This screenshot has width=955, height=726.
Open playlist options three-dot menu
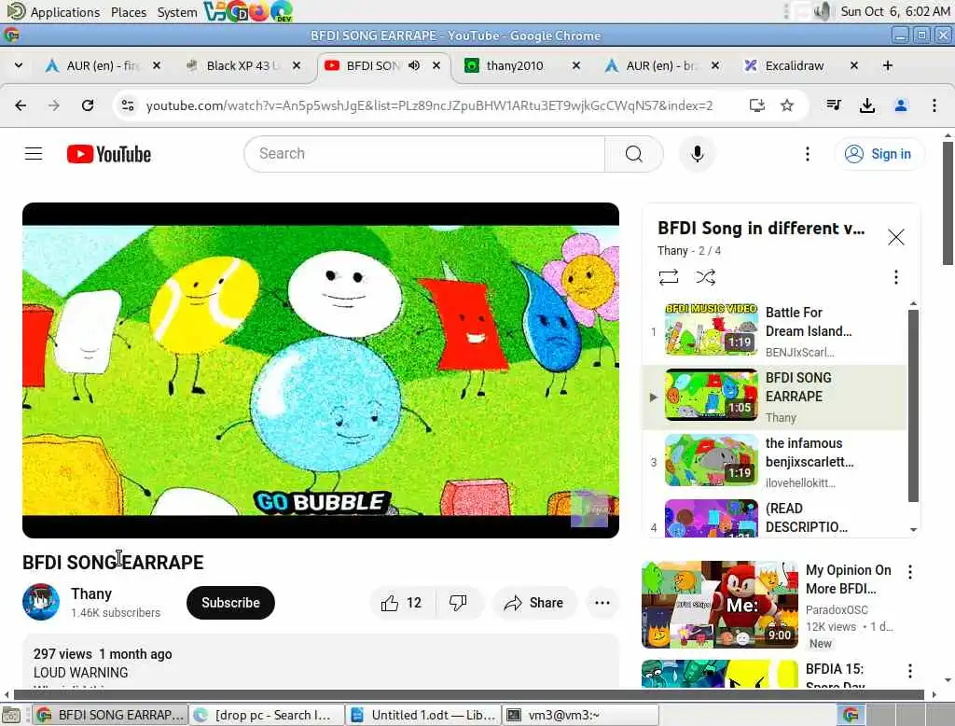tap(896, 277)
